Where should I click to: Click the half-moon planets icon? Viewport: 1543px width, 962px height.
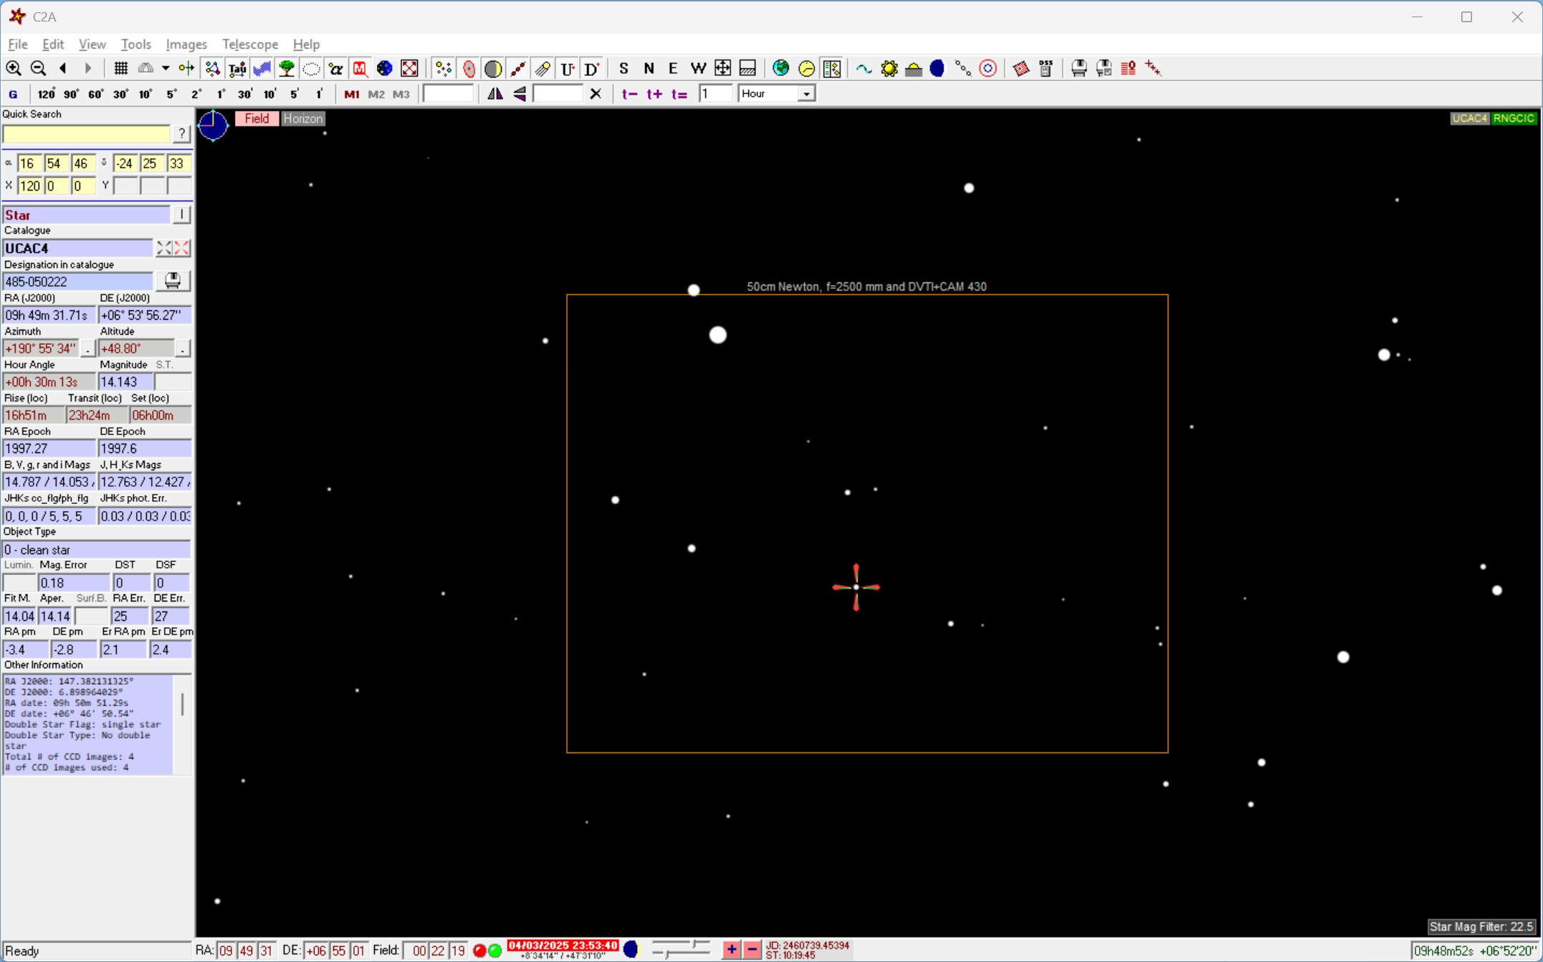tap(493, 68)
